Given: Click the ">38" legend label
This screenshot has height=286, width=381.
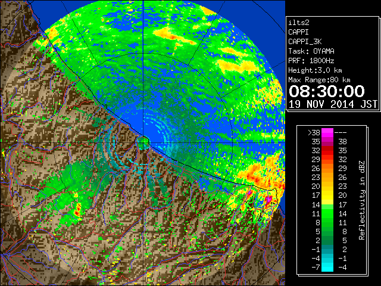Looking at the screenshot, I should point(314,132).
